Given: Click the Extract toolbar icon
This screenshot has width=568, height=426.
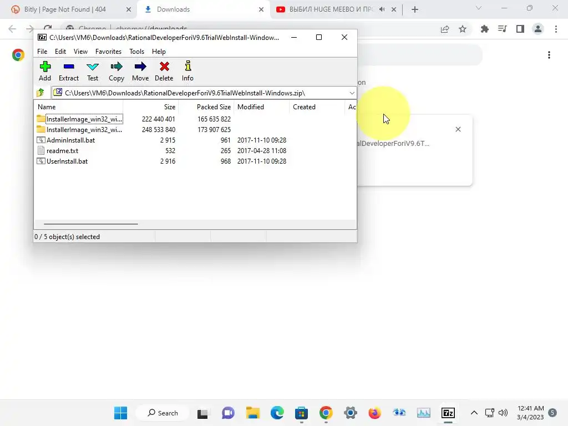Looking at the screenshot, I should coord(68,71).
